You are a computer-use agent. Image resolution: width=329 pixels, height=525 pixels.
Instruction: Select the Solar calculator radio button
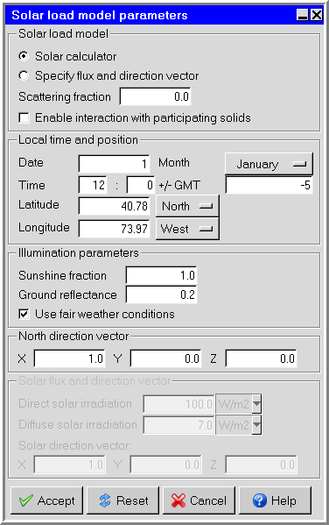tap(24, 56)
